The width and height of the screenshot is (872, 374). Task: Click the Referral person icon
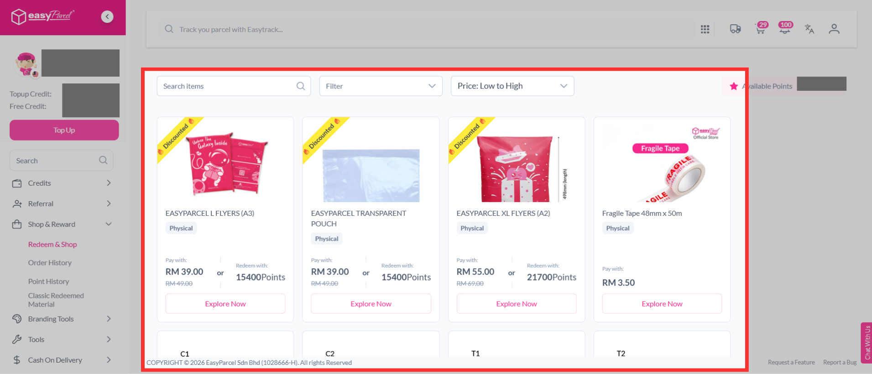click(17, 204)
